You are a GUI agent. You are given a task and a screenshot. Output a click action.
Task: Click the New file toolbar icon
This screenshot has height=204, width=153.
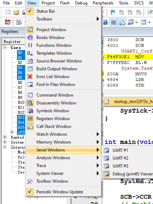pos(8,12)
